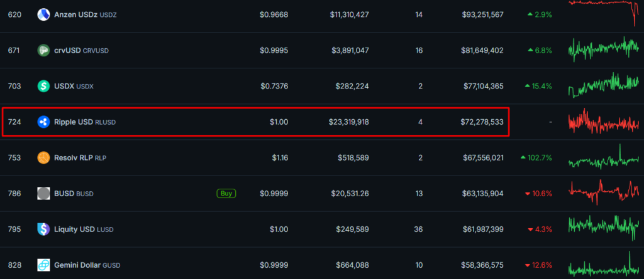Click the crvUSD coin logo
The width and height of the screenshot is (644, 279).
(43, 50)
